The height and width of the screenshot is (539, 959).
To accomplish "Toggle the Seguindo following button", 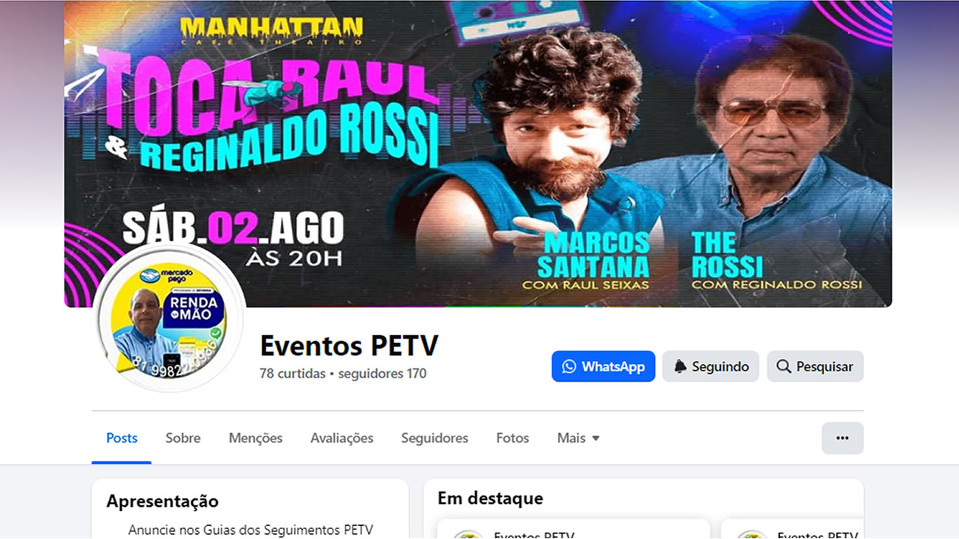I will point(710,366).
